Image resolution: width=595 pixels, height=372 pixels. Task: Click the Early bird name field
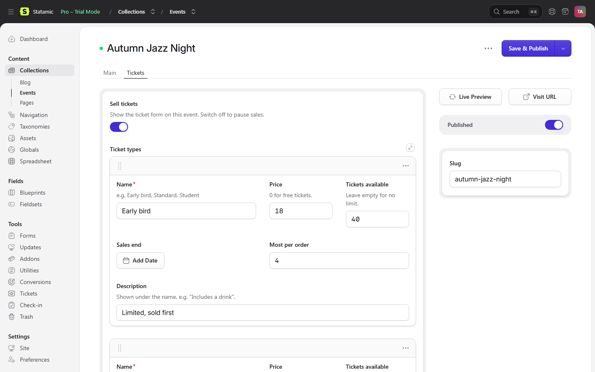tap(186, 211)
